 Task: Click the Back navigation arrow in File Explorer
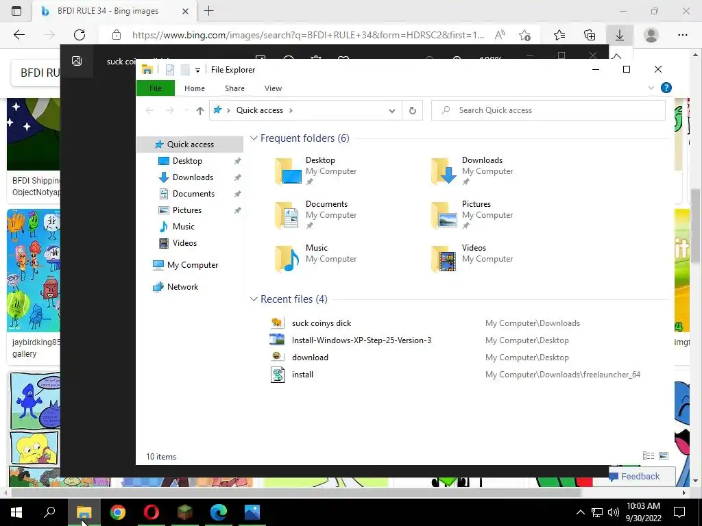149,110
